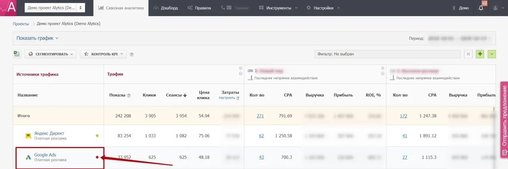Click the Цена клика column header
This screenshot has height=169, width=508.
pyautogui.click(x=204, y=95)
